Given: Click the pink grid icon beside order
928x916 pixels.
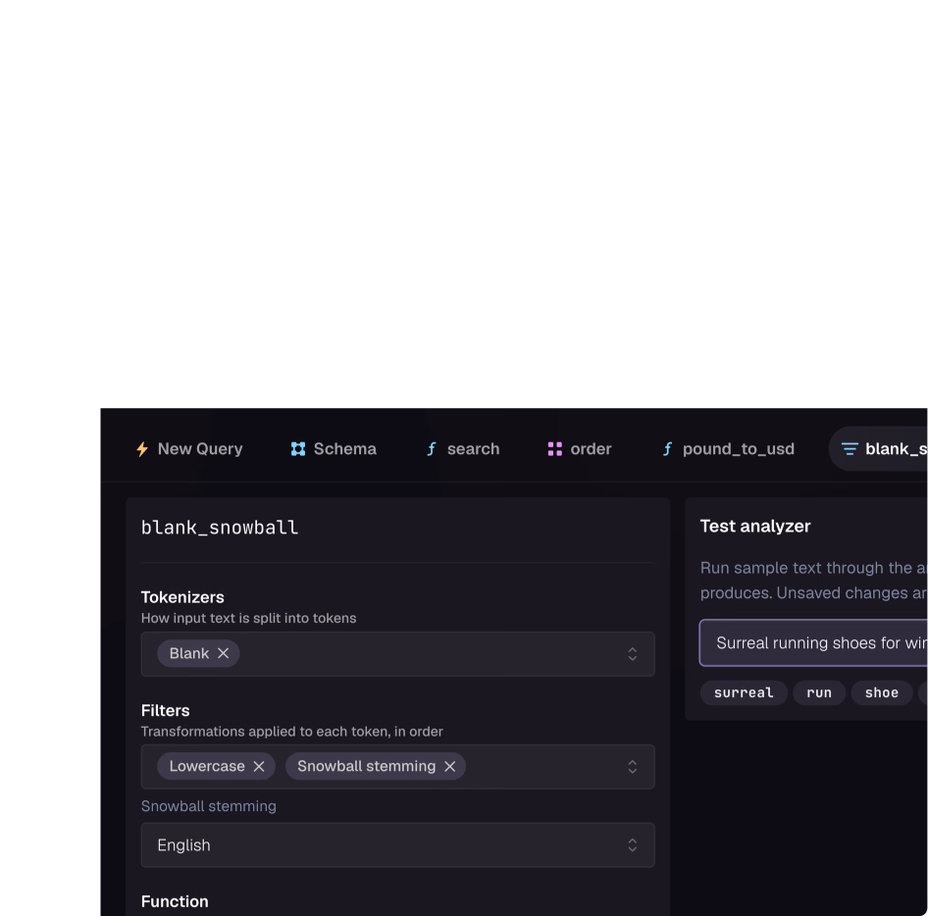Looking at the screenshot, I should pos(554,449).
